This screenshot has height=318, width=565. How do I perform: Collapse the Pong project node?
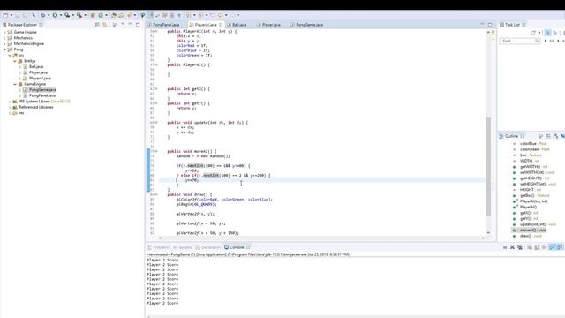coord(4,49)
